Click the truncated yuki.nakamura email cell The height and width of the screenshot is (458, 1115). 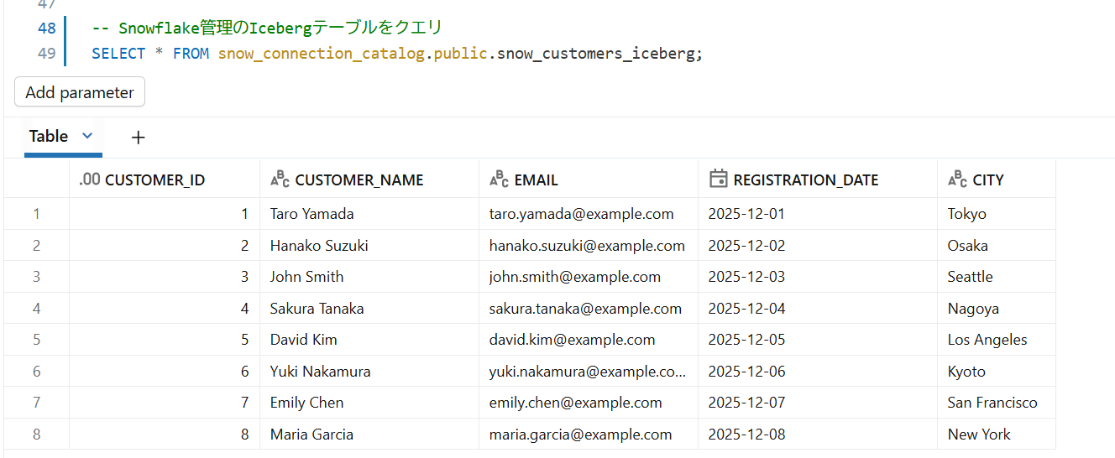(x=588, y=372)
